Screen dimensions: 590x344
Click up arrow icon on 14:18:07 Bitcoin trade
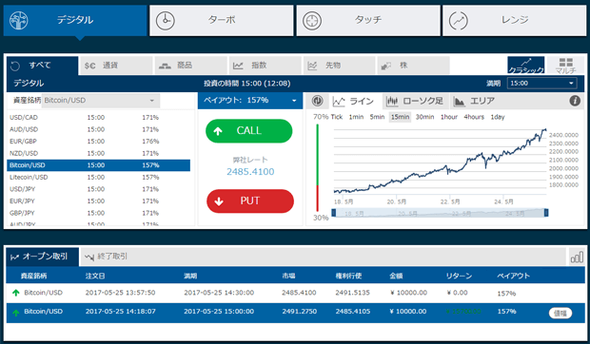pos(16,313)
